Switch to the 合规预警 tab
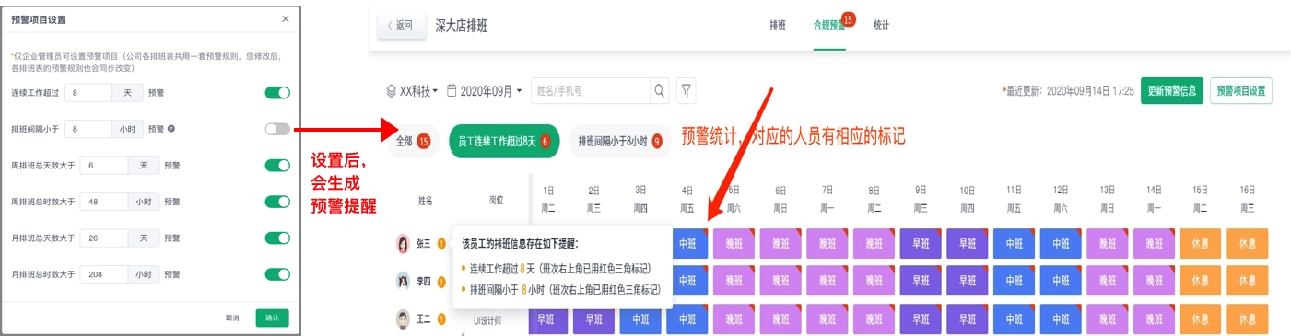The height and width of the screenshot is (336, 1291). tap(828, 26)
